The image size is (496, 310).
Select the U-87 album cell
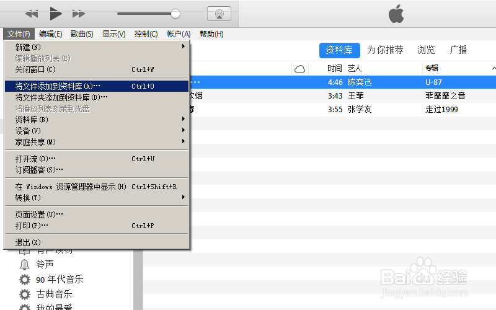click(433, 82)
